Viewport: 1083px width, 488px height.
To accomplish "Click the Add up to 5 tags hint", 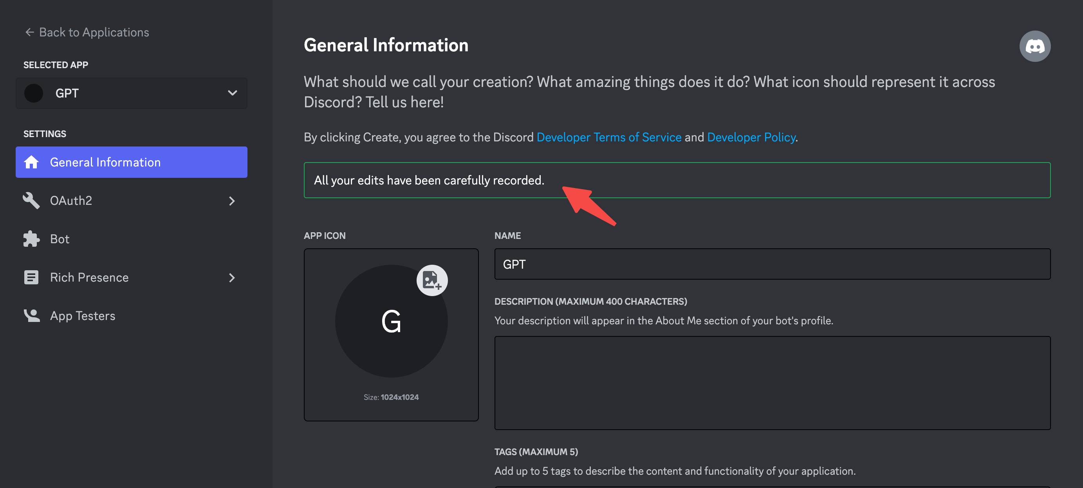I will tap(675, 471).
